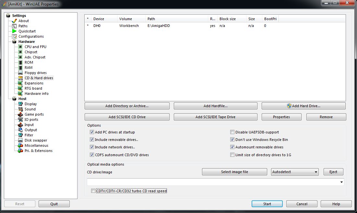Select the Display monitor icon
Screen dimensions: 357x213
[x=20, y=104]
